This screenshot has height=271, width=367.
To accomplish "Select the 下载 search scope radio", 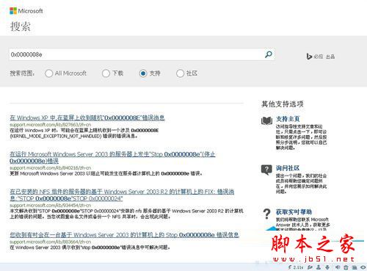I will pyautogui.click(x=106, y=73).
